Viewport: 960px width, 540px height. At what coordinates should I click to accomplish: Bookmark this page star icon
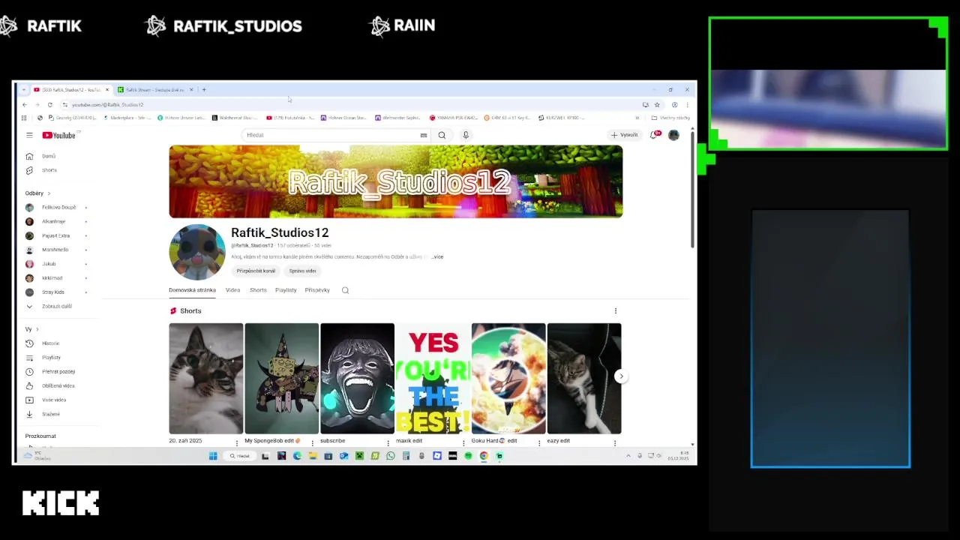[657, 105]
